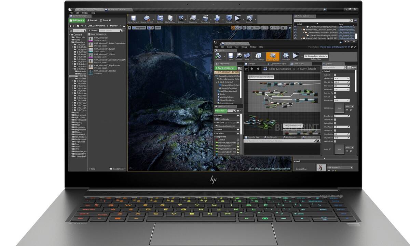Viewport: 410px width, 246px height.
Task: Click forward arrow in Event Graph header
Action: tap(258, 69)
